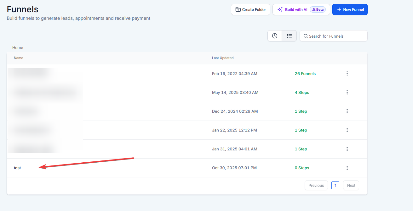Click the Create Folder button
This screenshot has height=211, width=413.
pyautogui.click(x=250, y=9)
